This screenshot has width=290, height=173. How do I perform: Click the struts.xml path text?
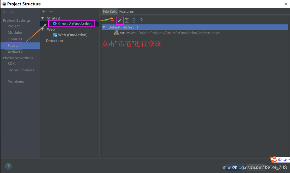coord(180,33)
